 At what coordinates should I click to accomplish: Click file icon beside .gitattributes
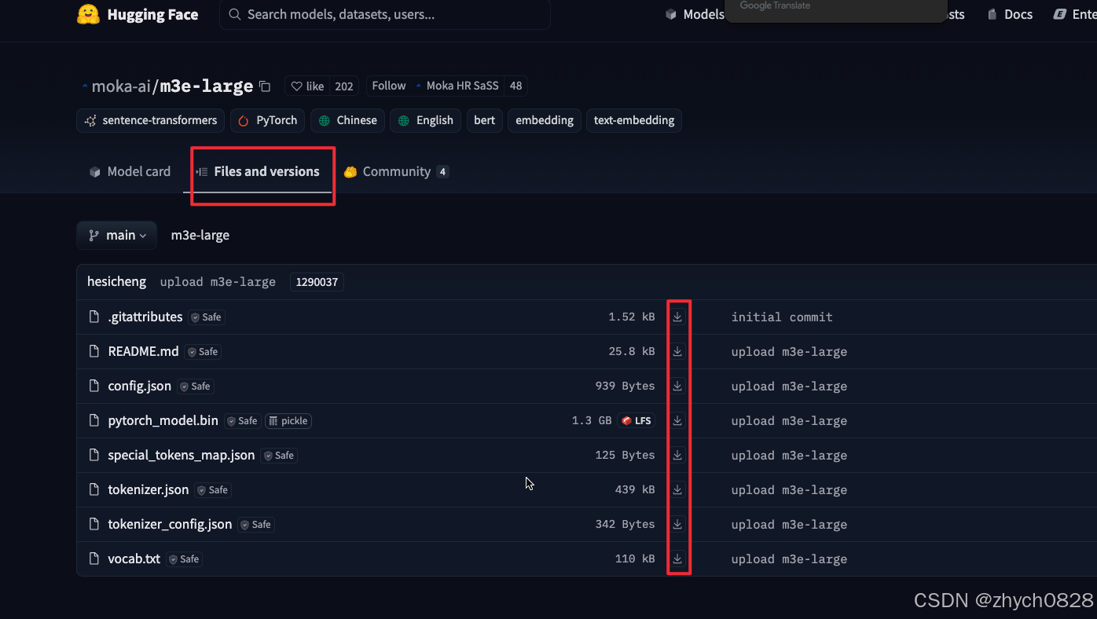click(94, 317)
